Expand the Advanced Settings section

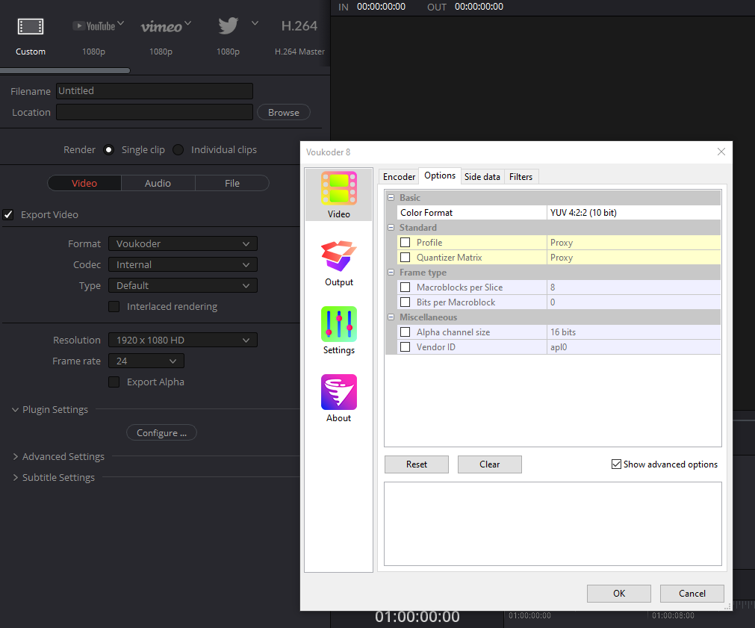coord(63,456)
